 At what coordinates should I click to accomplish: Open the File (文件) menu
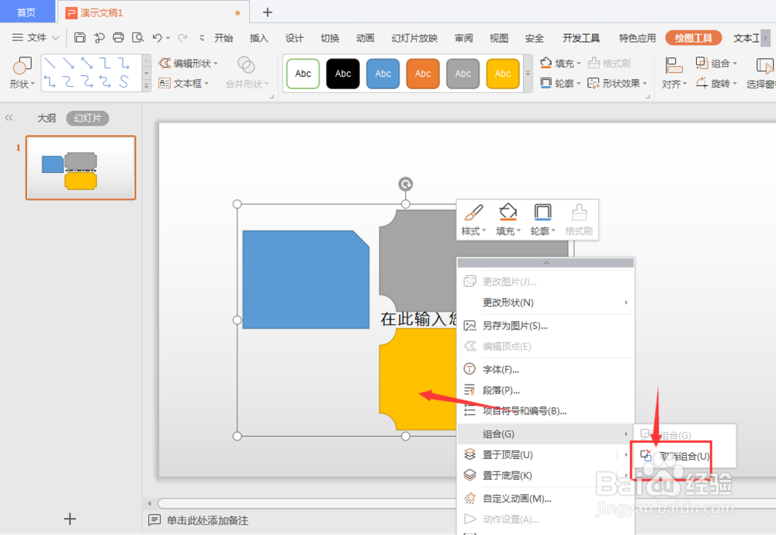[x=36, y=37]
